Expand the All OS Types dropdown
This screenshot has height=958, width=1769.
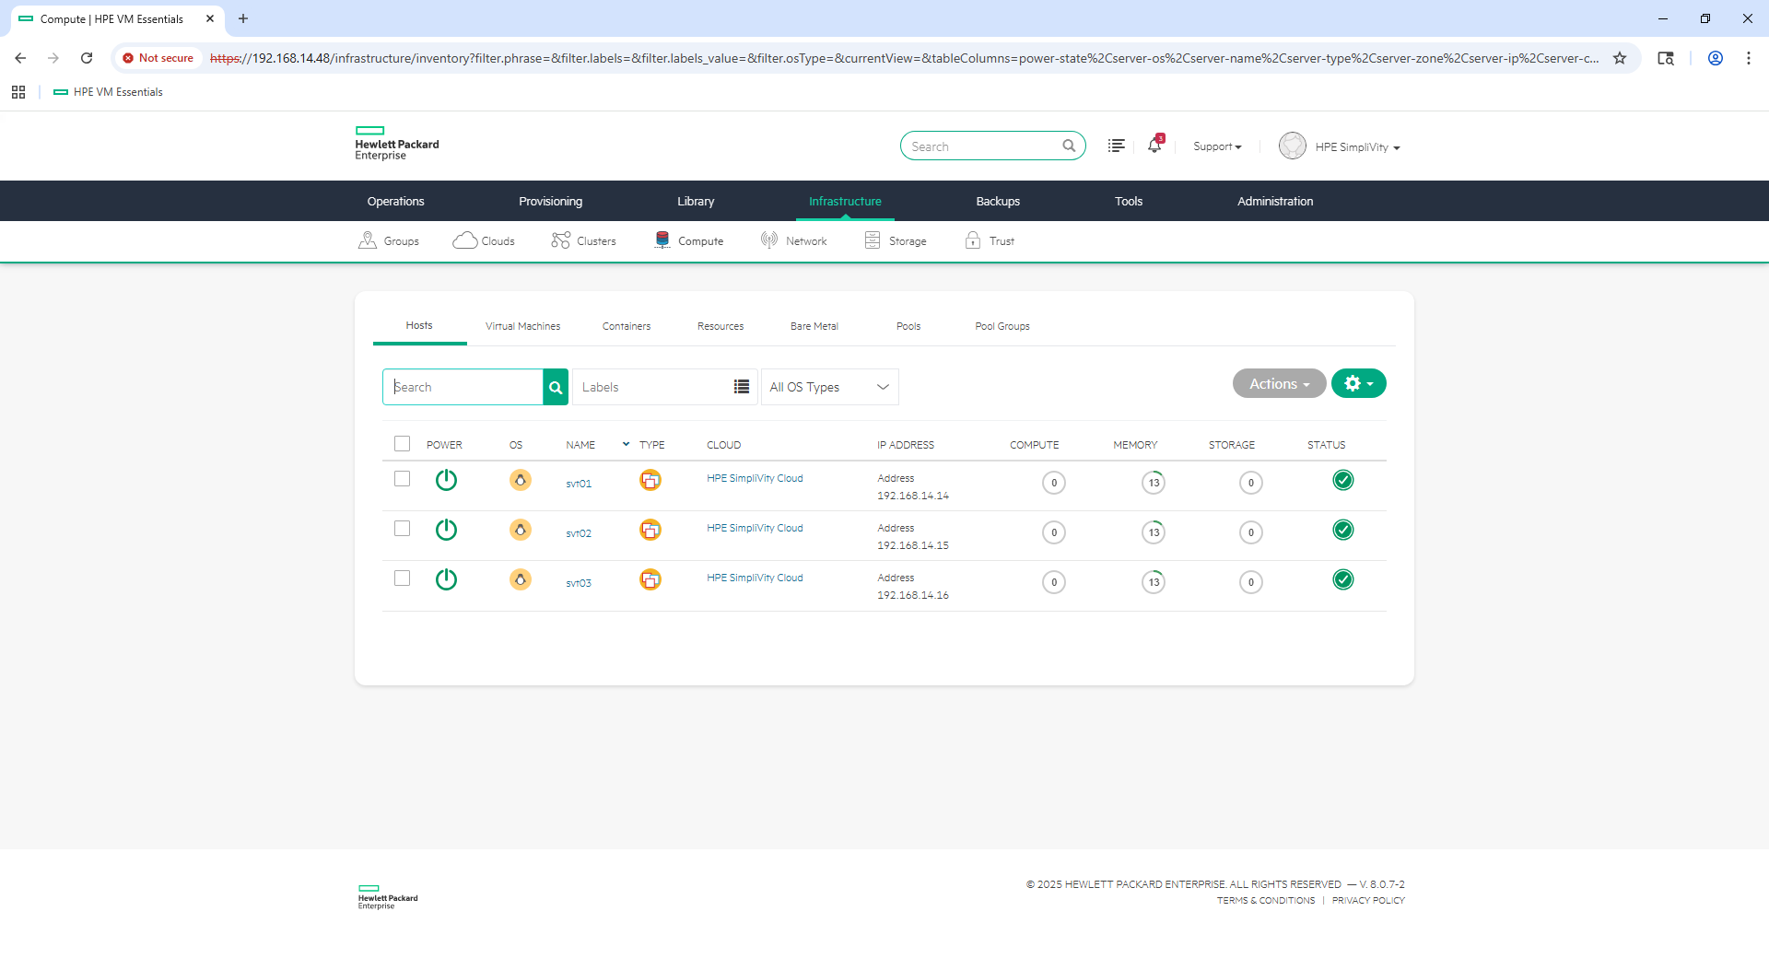click(829, 387)
